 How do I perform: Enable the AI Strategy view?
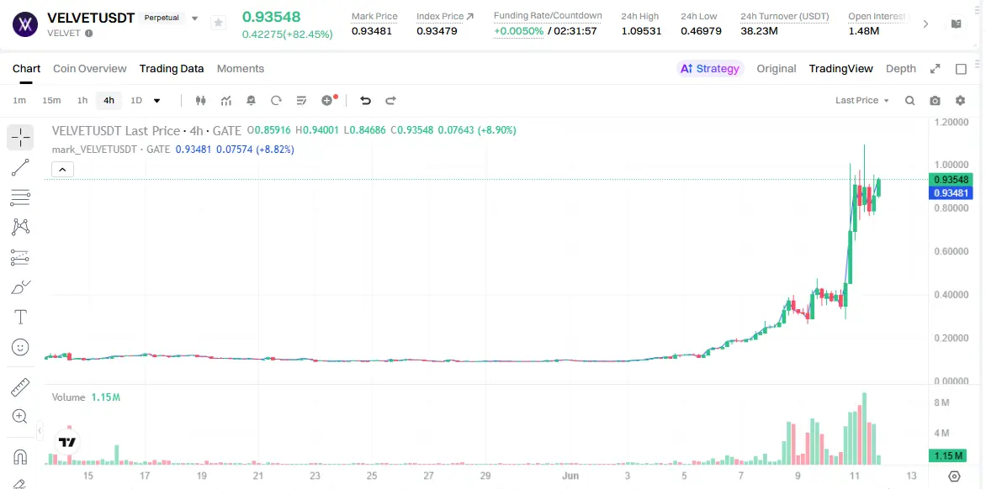point(710,68)
